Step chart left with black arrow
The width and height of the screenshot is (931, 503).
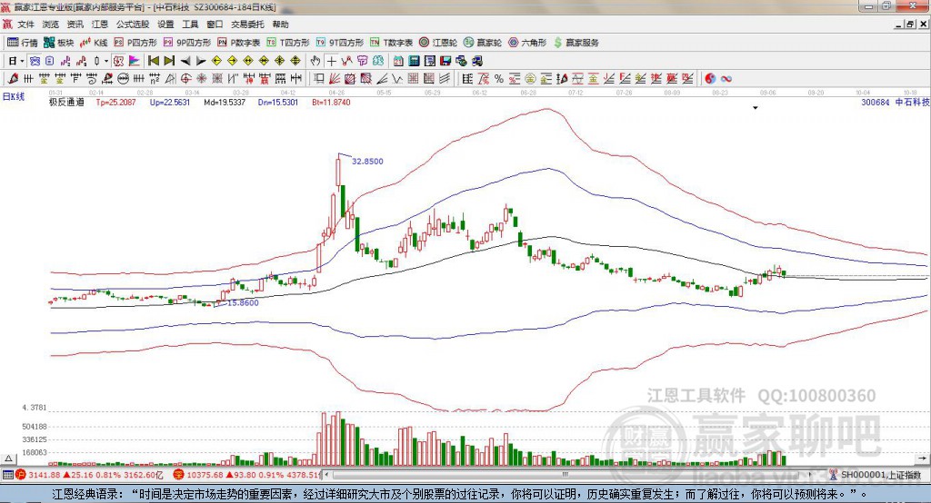185,61
